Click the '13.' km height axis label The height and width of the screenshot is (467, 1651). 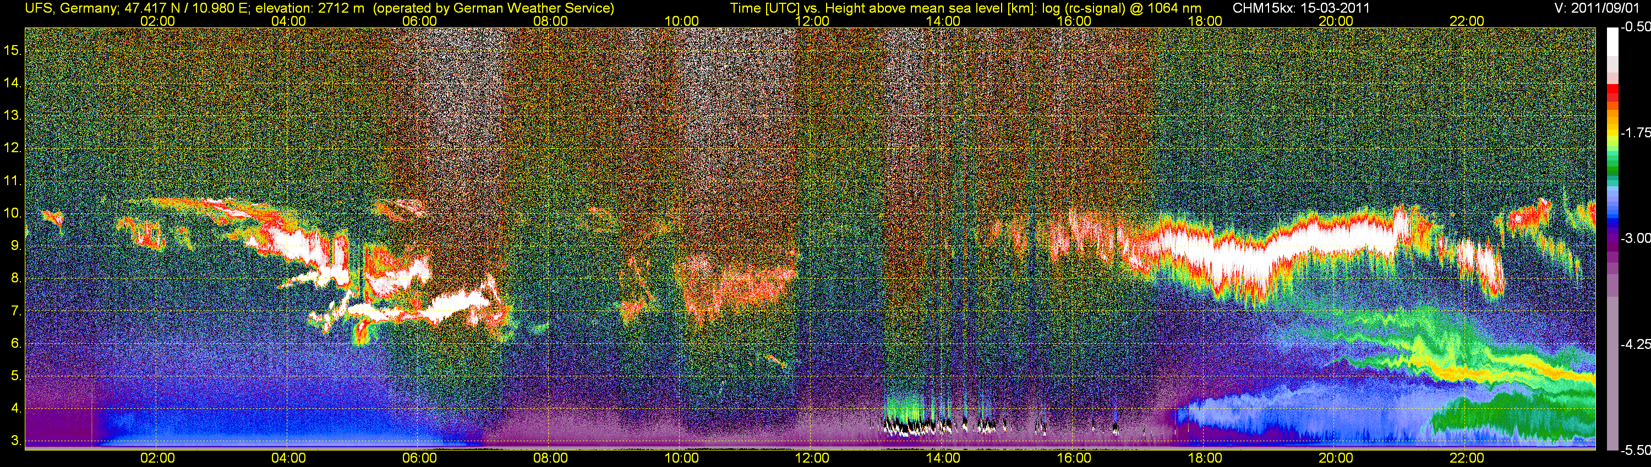pyautogui.click(x=13, y=115)
